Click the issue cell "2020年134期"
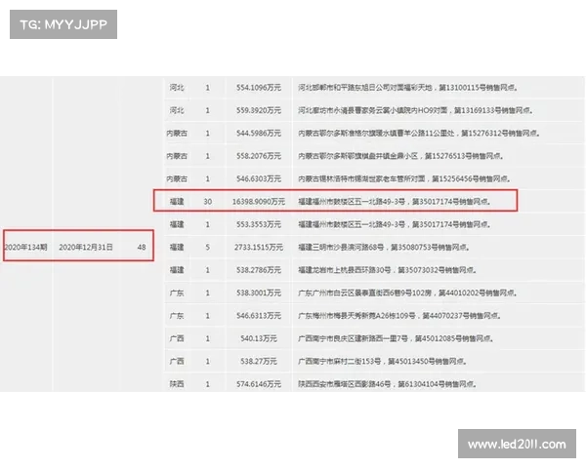The height and width of the screenshot is (468, 586). (25, 247)
